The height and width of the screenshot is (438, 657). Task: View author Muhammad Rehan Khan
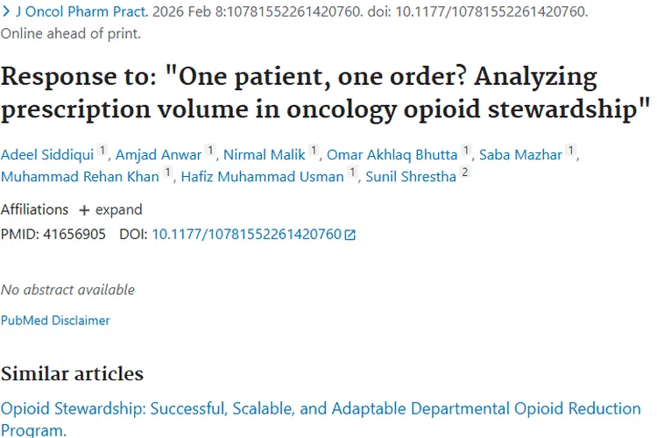tap(80, 176)
